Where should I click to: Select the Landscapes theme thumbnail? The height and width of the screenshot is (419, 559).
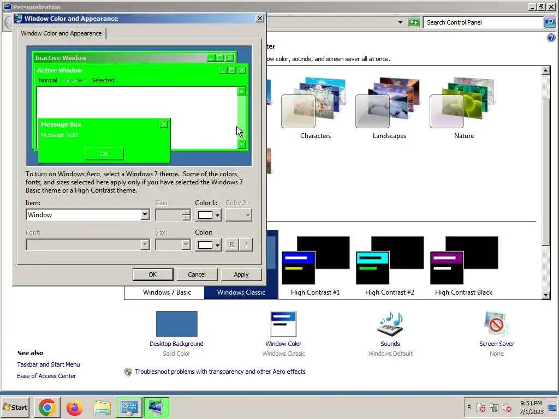tap(388, 103)
